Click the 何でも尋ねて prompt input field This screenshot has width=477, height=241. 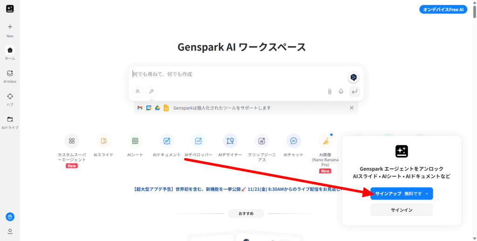click(x=238, y=74)
